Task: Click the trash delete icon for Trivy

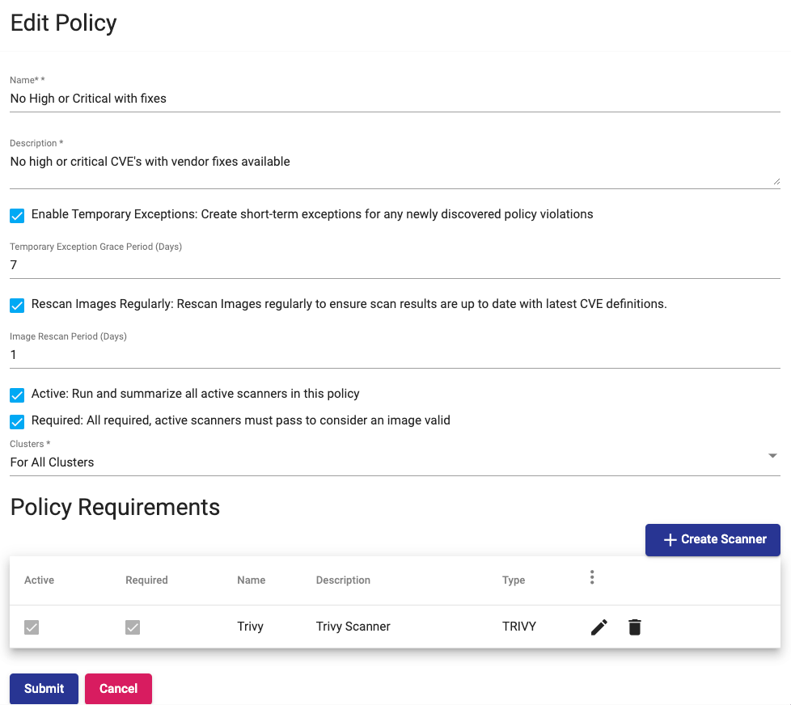Action: pos(635,627)
